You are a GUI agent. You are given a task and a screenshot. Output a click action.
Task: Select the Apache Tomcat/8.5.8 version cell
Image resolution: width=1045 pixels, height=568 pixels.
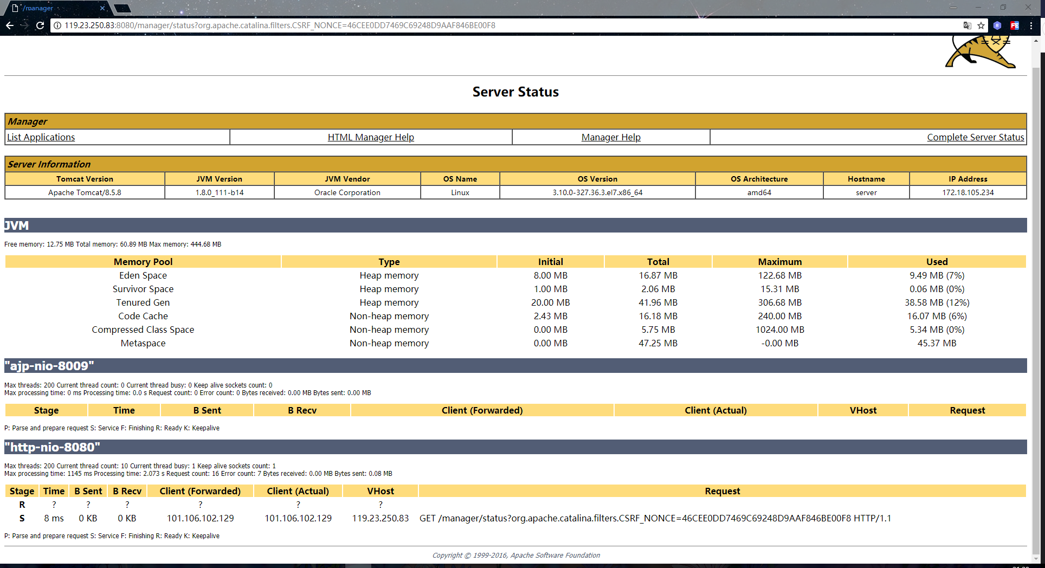(85, 192)
